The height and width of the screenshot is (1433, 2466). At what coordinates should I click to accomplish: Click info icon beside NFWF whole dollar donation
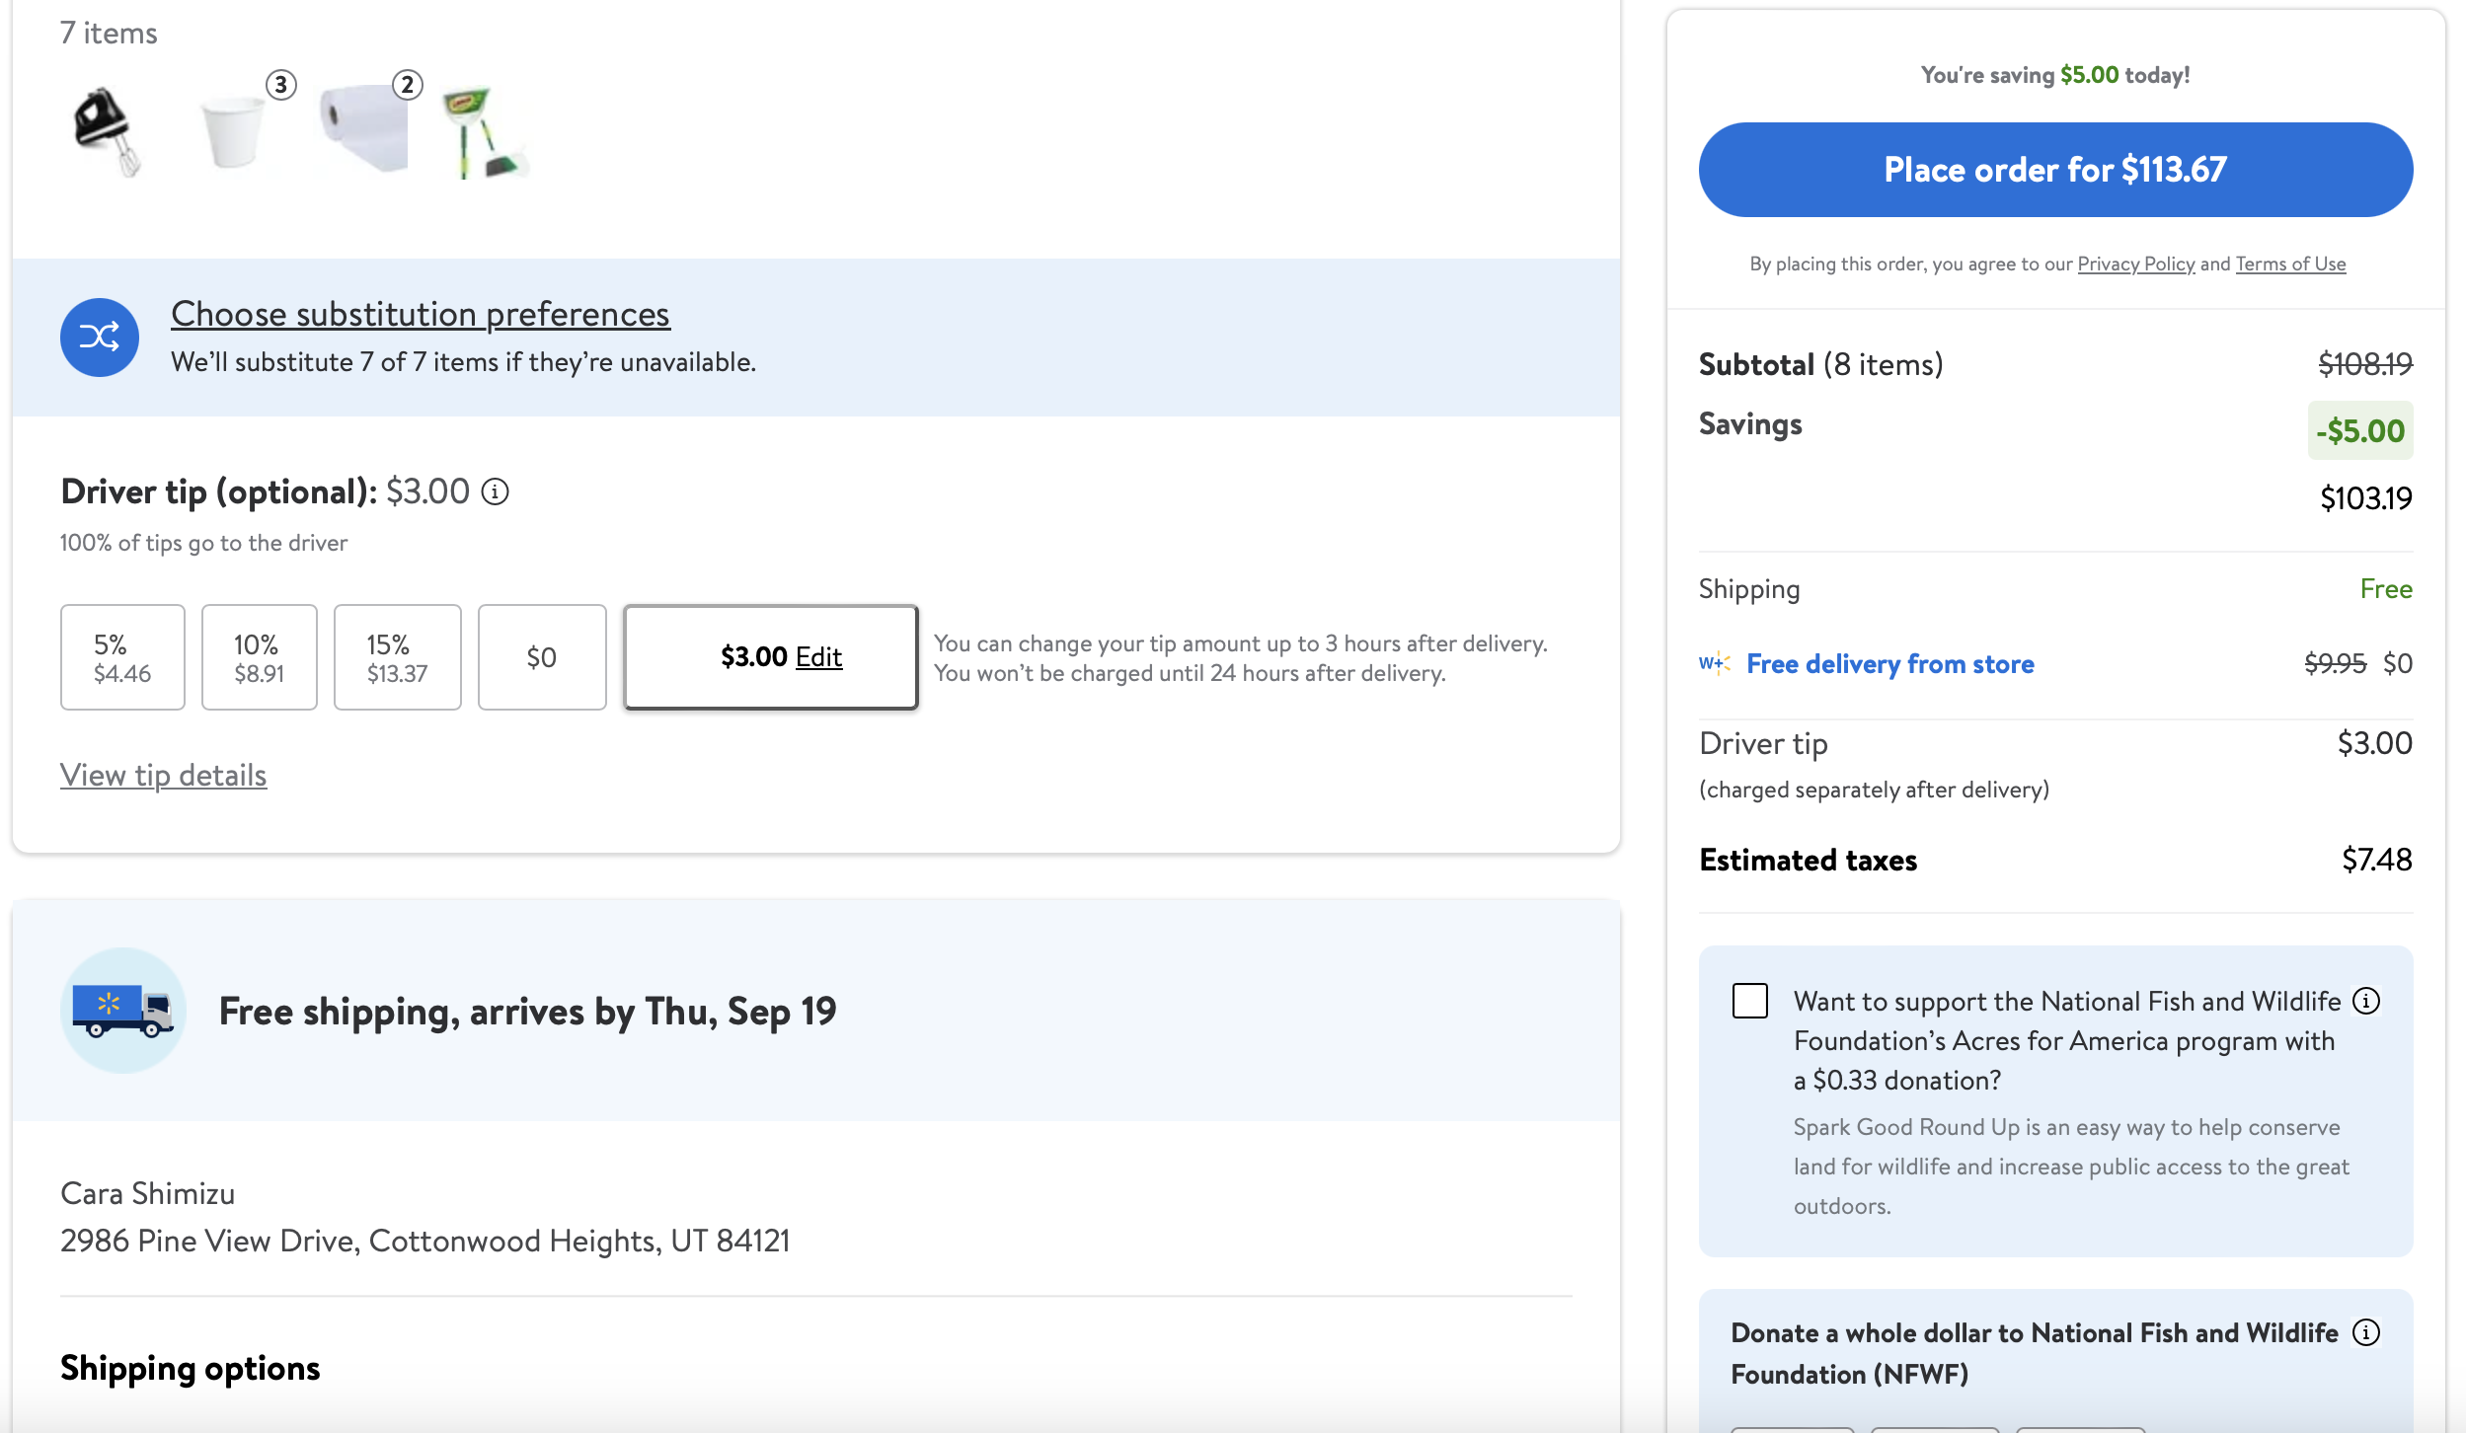pyautogui.click(x=2365, y=1332)
